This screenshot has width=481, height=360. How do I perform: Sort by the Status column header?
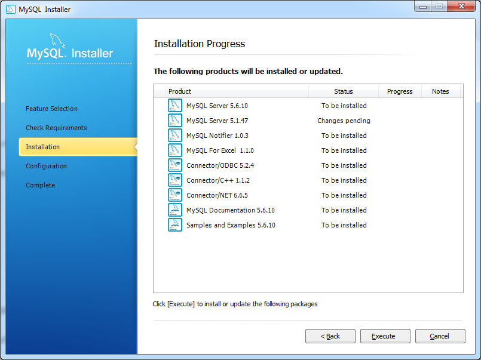[343, 91]
